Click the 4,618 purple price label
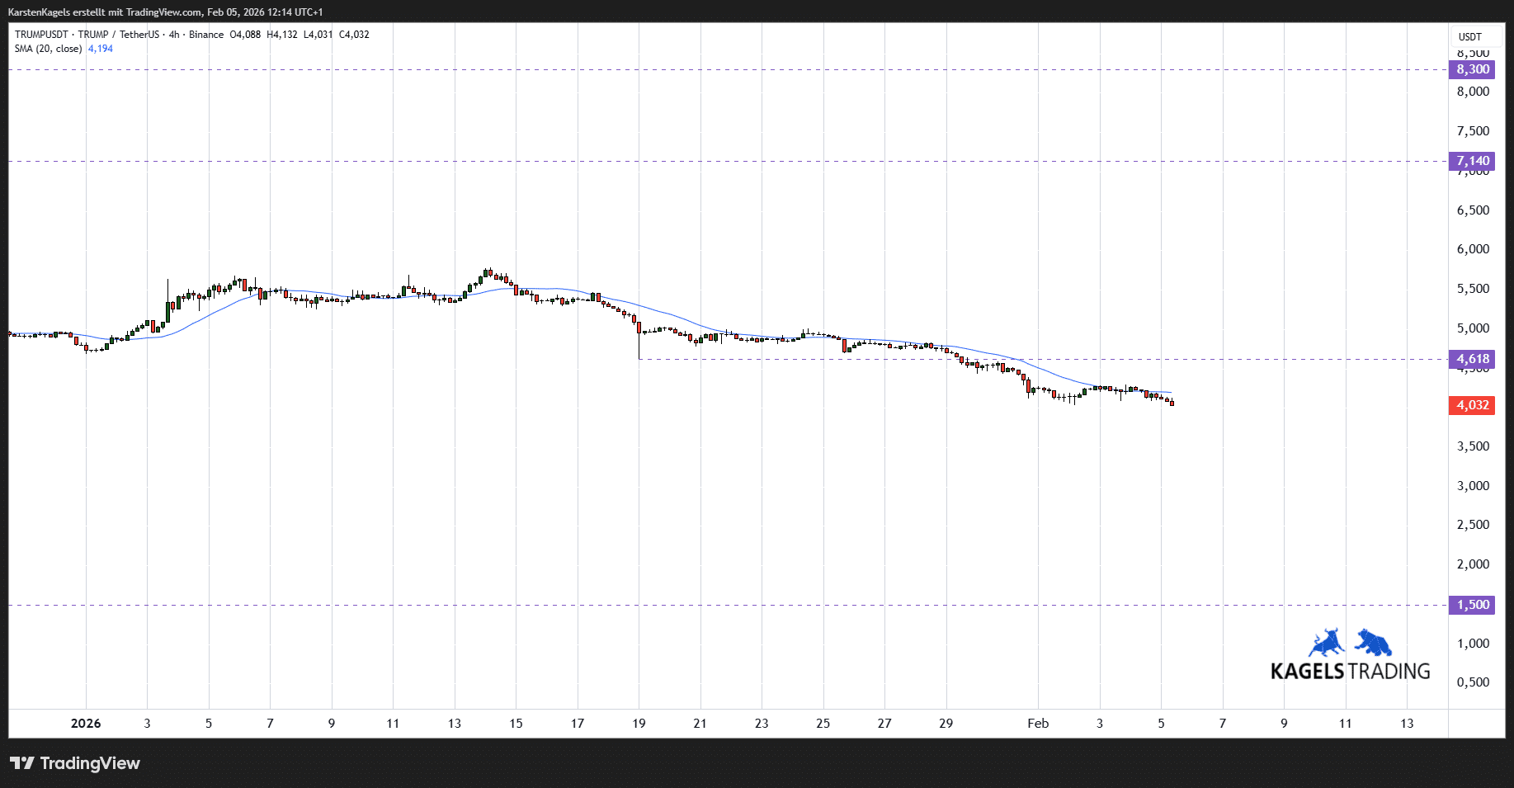 pos(1472,359)
